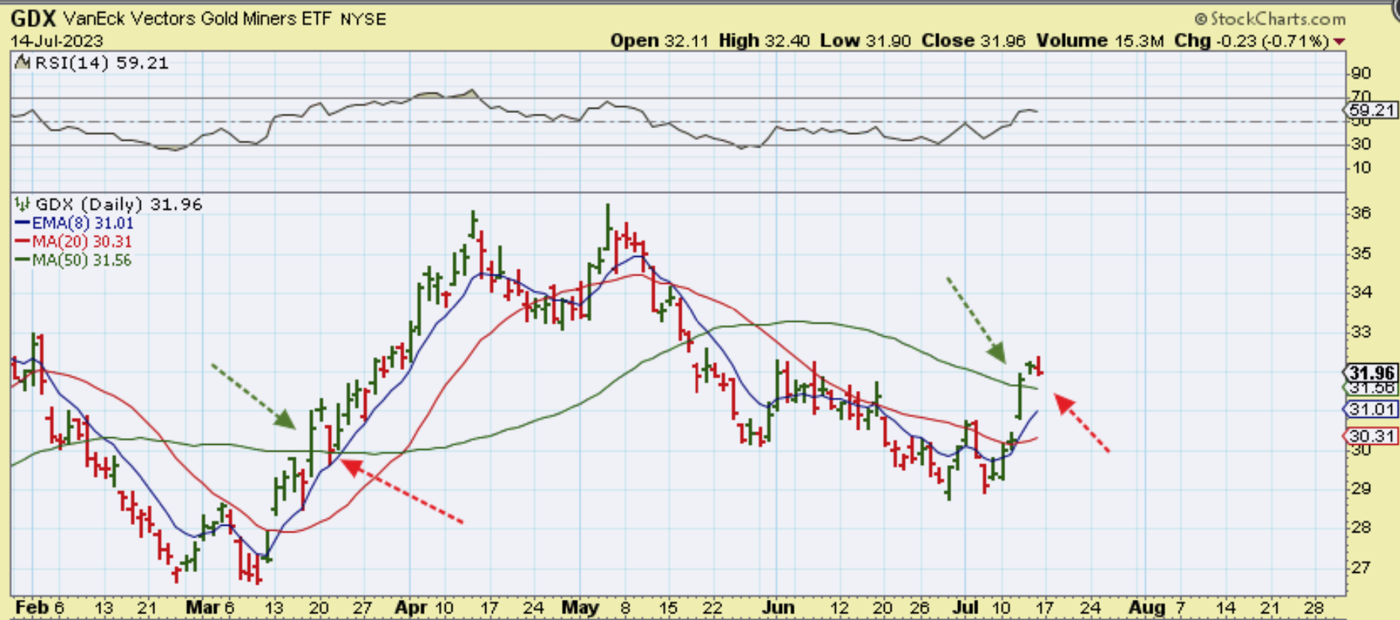Click the red down-triangle after the Chg value
The image size is (1400, 620).
pos(1339,41)
